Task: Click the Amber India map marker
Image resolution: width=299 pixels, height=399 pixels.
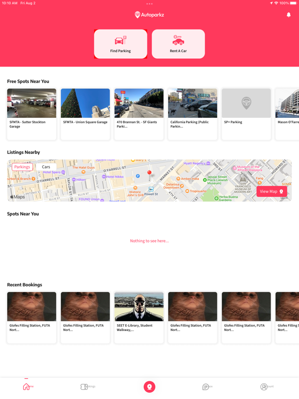Action: click(178, 179)
